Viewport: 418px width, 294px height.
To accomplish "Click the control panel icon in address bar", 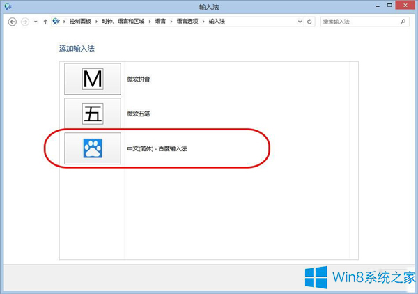I will point(56,22).
